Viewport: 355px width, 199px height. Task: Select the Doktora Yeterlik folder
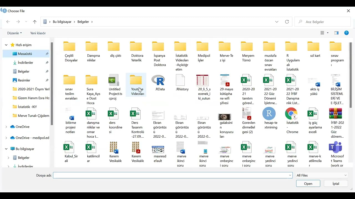[136, 52]
